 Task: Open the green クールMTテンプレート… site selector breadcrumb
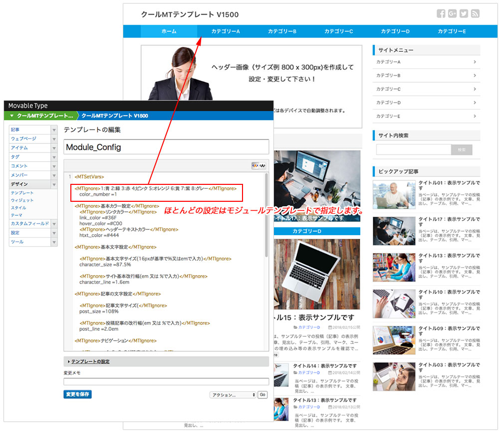click(x=41, y=116)
